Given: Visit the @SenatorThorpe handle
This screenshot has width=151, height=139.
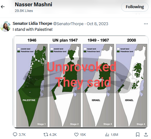Looking at the screenshot, I should [x=68, y=24].
